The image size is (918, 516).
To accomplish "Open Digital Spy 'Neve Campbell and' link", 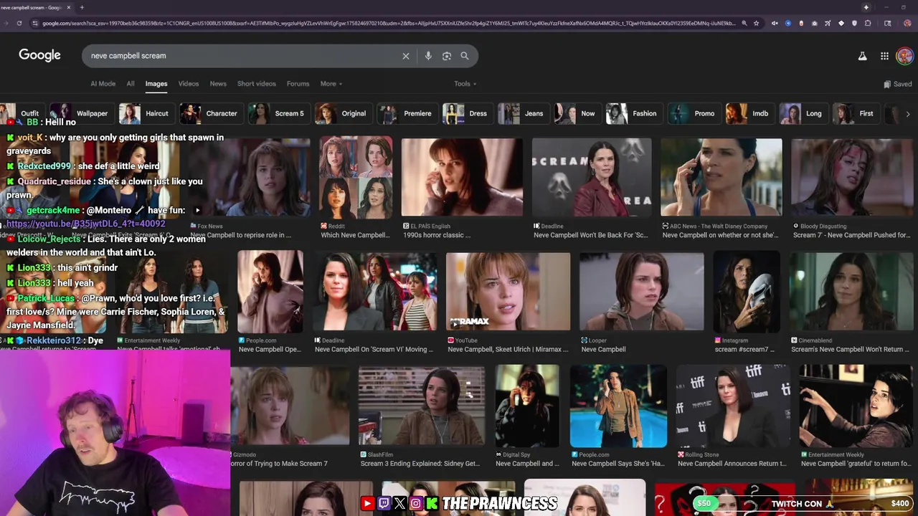I will 527,464.
